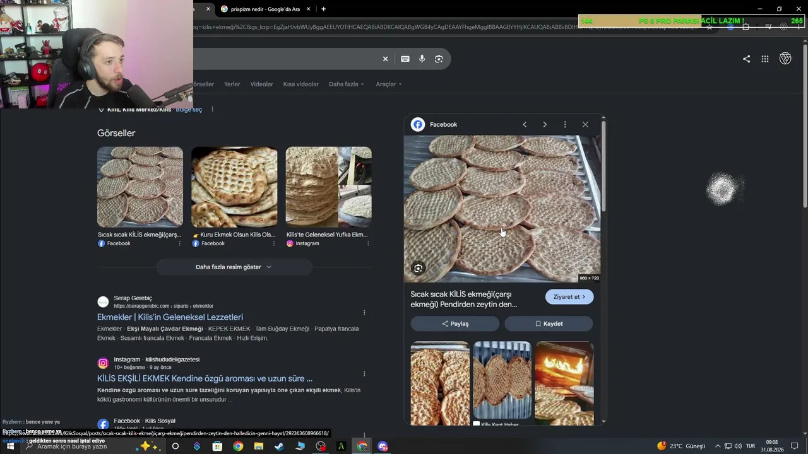Open more options in image preview panel
808x454 pixels.
[x=565, y=124]
